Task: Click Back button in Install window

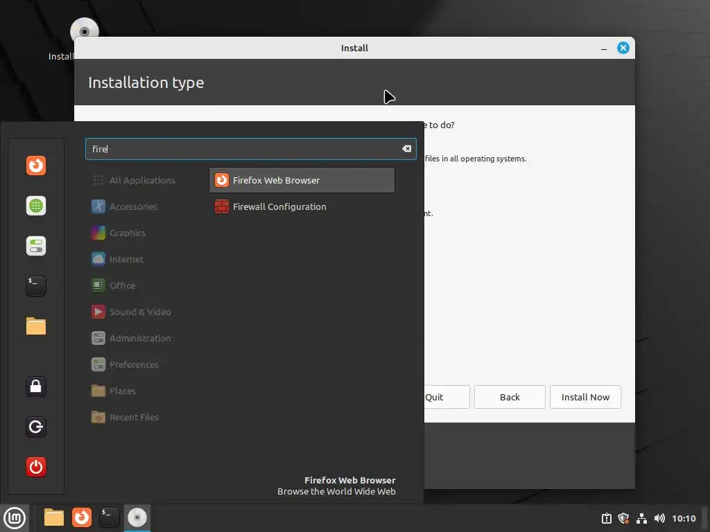Action: point(510,397)
